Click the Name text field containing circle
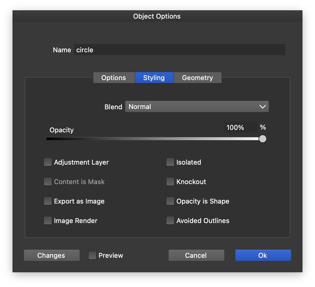Image resolution: width=315 pixels, height=287 pixels. [179, 50]
